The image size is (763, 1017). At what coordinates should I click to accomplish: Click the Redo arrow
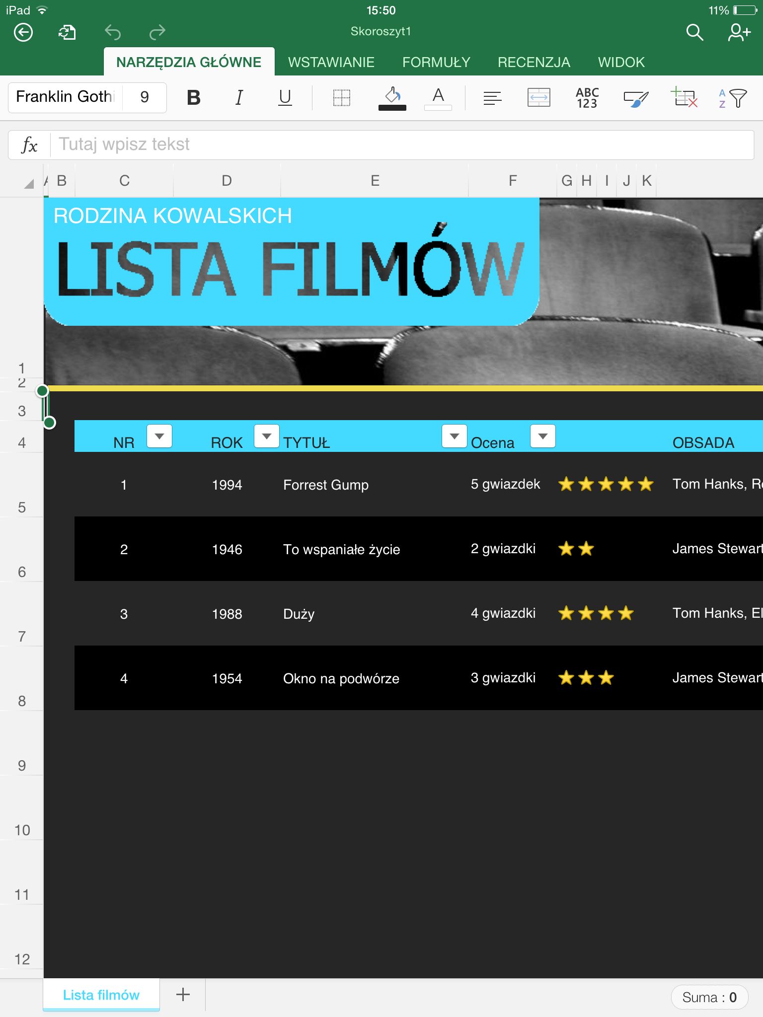pyautogui.click(x=157, y=33)
